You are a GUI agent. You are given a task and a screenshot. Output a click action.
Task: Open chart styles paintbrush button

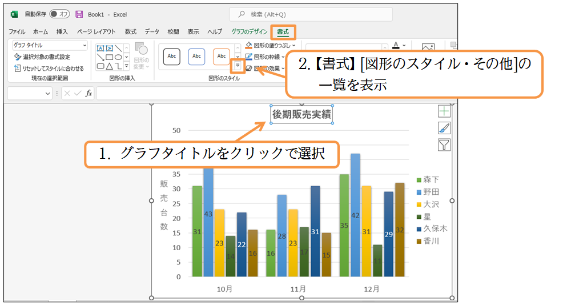pyautogui.click(x=444, y=128)
